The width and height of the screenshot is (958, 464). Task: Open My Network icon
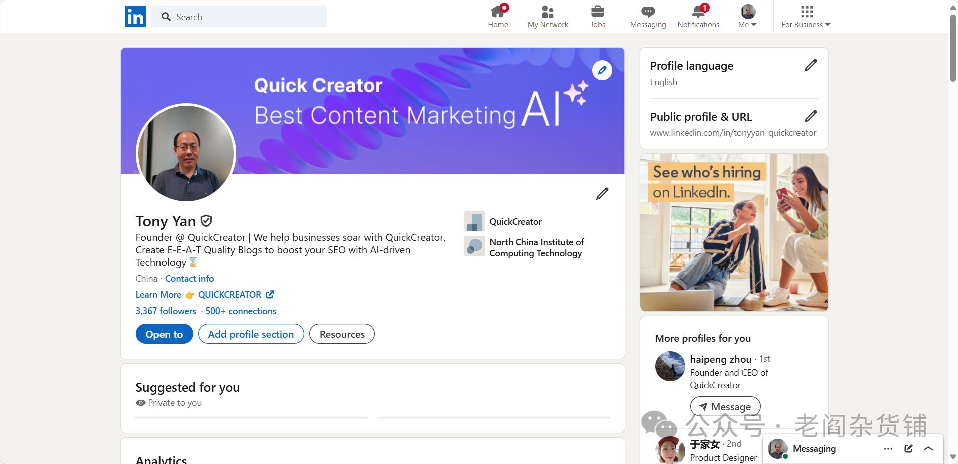[x=548, y=12]
